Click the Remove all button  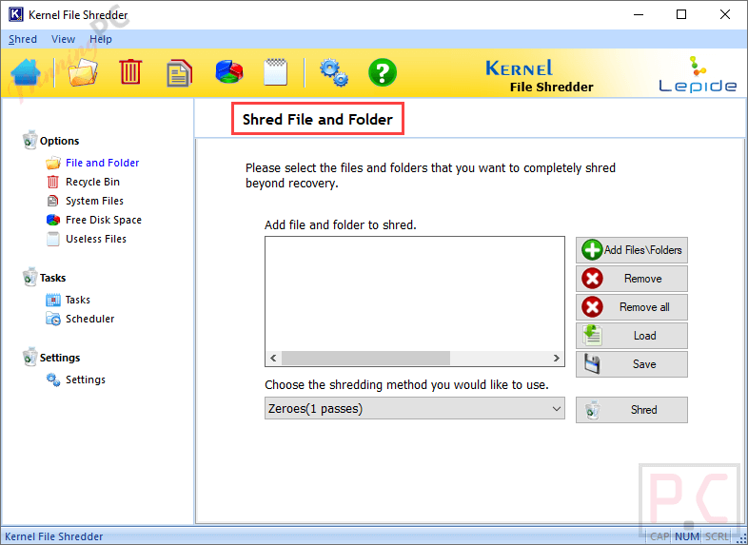pyautogui.click(x=632, y=307)
